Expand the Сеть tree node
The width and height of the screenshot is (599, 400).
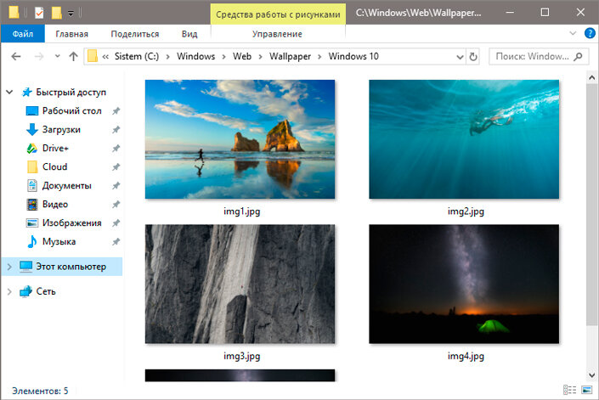[9, 291]
